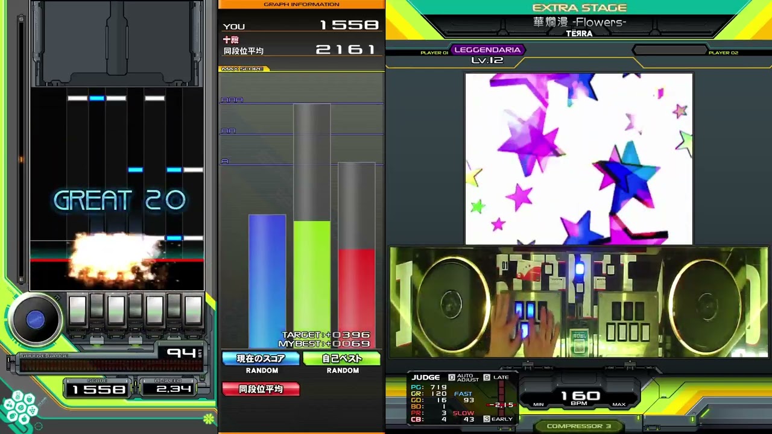772x434 pixels.
Task: Click the YOU 1558 score row
Action: pyautogui.click(x=301, y=25)
